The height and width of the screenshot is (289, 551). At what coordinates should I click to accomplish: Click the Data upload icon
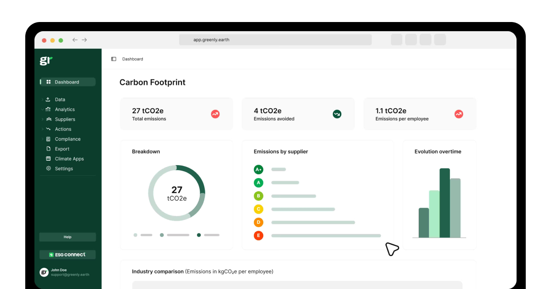point(48,100)
